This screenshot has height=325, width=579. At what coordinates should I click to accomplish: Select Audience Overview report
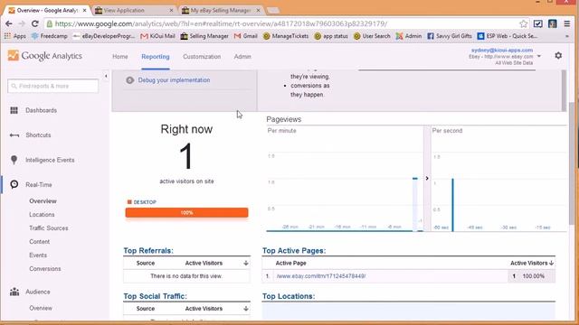click(x=41, y=308)
